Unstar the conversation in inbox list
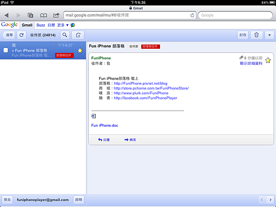This screenshot has height=207, width=276. coord(80,51)
